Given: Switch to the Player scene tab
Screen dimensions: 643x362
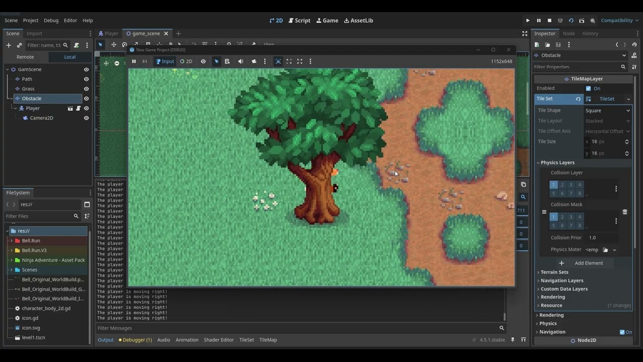Looking at the screenshot, I should (109, 34).
